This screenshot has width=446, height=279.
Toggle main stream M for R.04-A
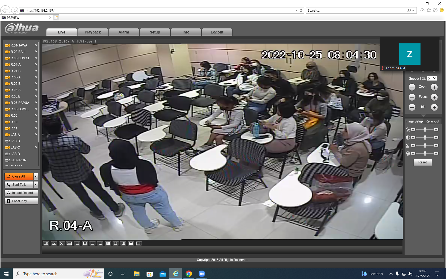tap(36, 65)
